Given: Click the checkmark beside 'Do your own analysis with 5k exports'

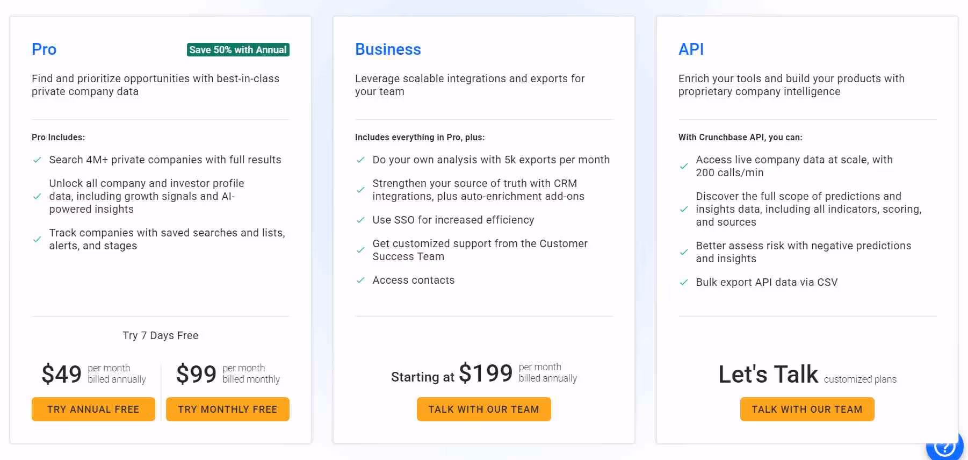Looking at the screenshot, I should pos(360,160).
